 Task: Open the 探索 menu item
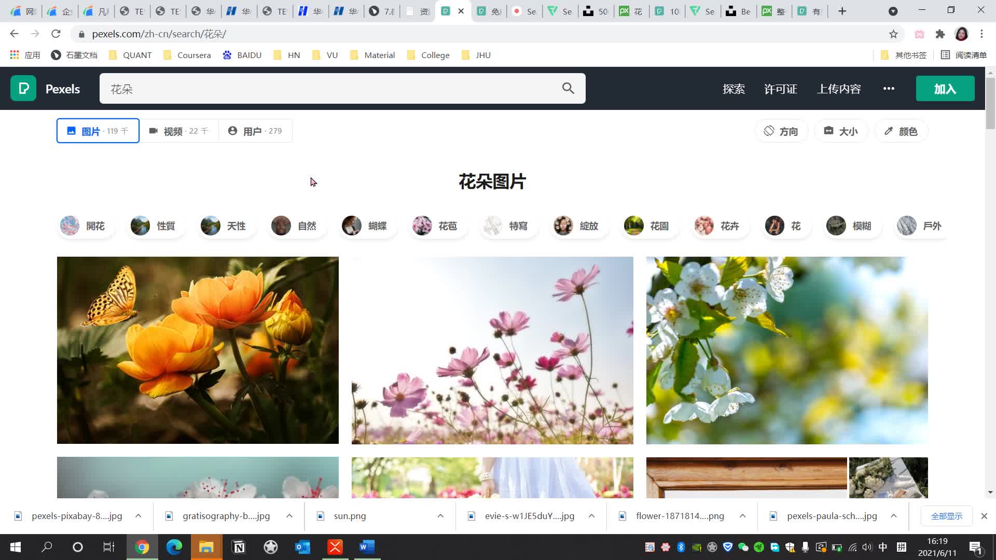734,89
